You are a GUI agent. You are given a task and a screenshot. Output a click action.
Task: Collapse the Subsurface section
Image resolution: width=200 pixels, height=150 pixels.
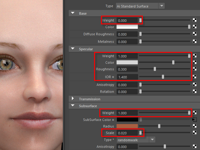coord(73,106)
